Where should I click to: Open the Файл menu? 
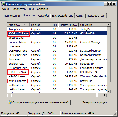tap(5, 9)
